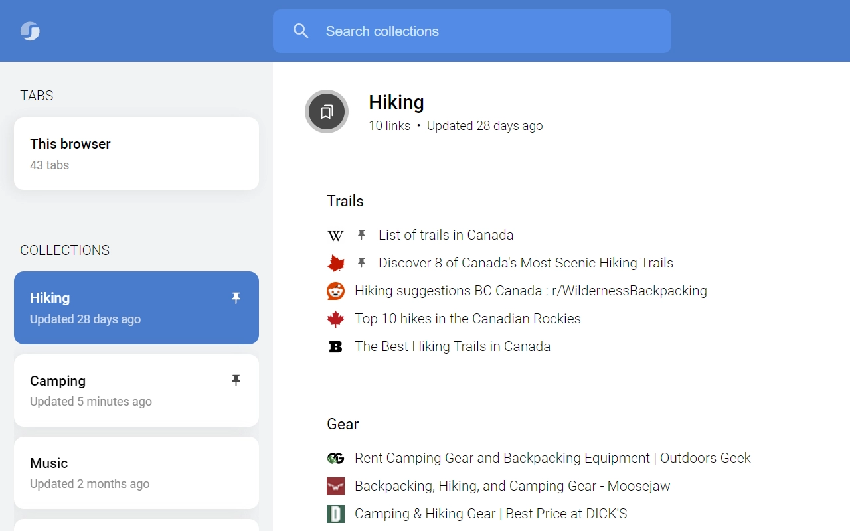This screenshot has width=850, height=531.
Task: Click the DICK'S favicon beside Camping & Hiking Gear
Action: 335,513
